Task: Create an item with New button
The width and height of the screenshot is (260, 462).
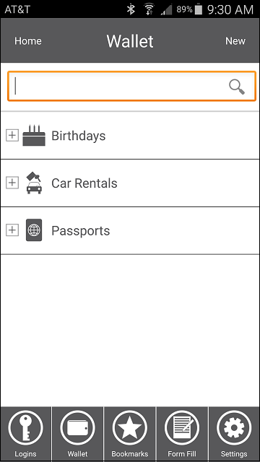Action: tap(235, 41)
